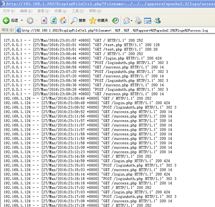Open the Search magnifier button
The height and width of the screenshot is (207, 215).
pyautogui.click(x=78, y=20)
